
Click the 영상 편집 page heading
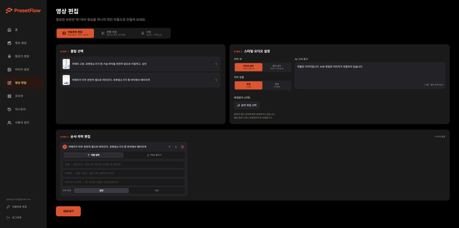[x=67, y=11]
